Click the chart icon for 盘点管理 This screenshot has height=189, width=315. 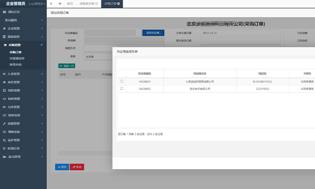pyautogui.click(x=4, y=157)
